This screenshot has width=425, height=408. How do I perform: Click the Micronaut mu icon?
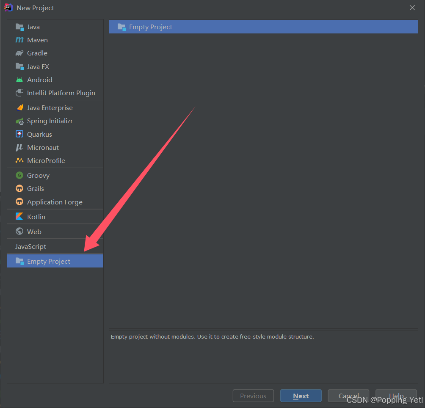[x=19, y=147]
